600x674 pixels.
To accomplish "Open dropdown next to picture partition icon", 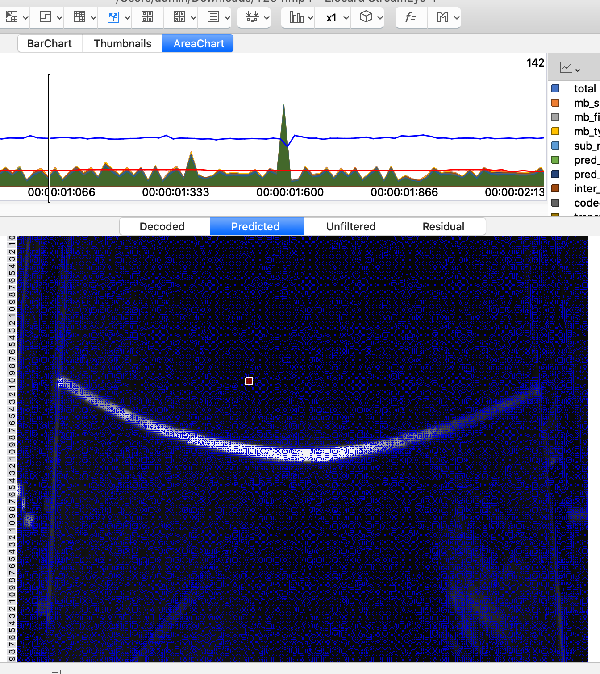I will coord(25,18).
